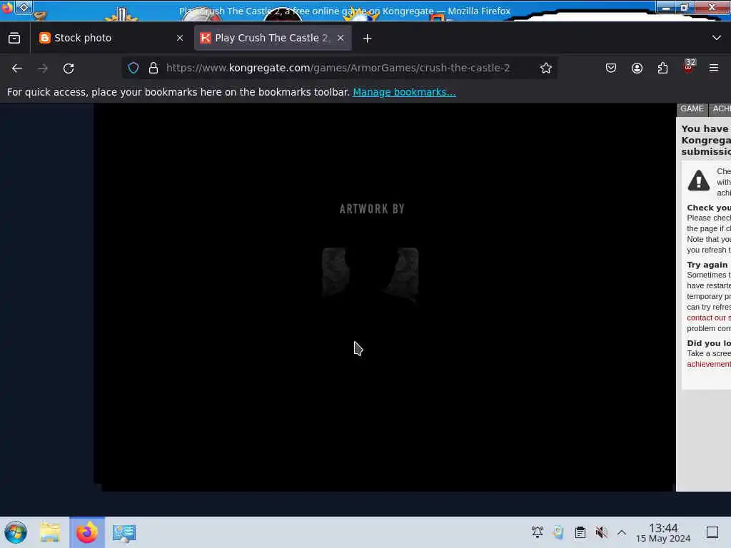Click the Firefox taskbar button
The width and height of the screenshot is (731, 548).
tap(87, 532)
